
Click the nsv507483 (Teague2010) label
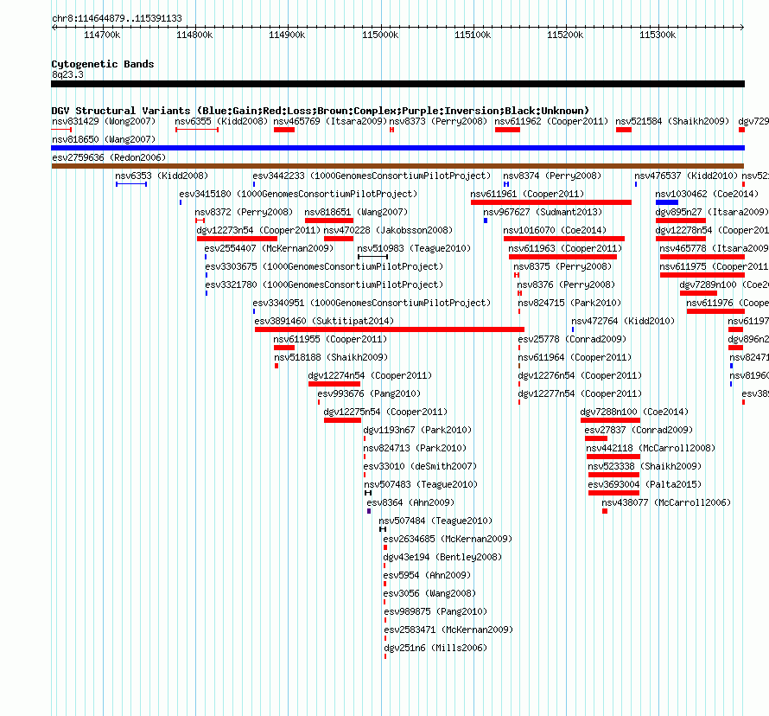tap(421, 484)
